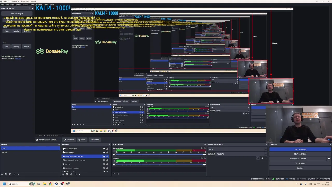Remove transition trash icon

pyautogui.click(x=262, y=158)
